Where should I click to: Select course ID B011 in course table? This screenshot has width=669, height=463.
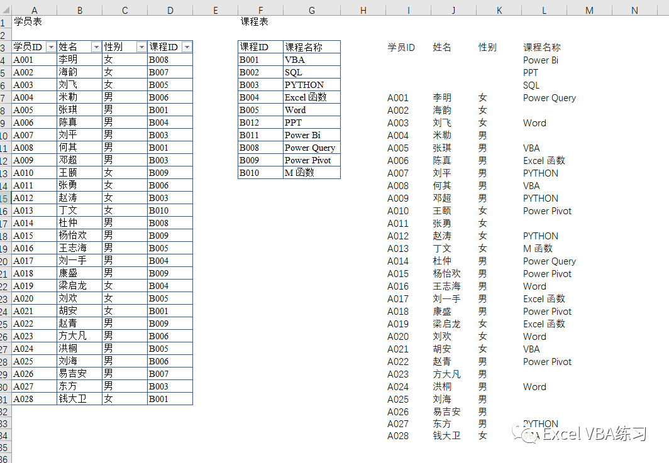coord(261,135)
